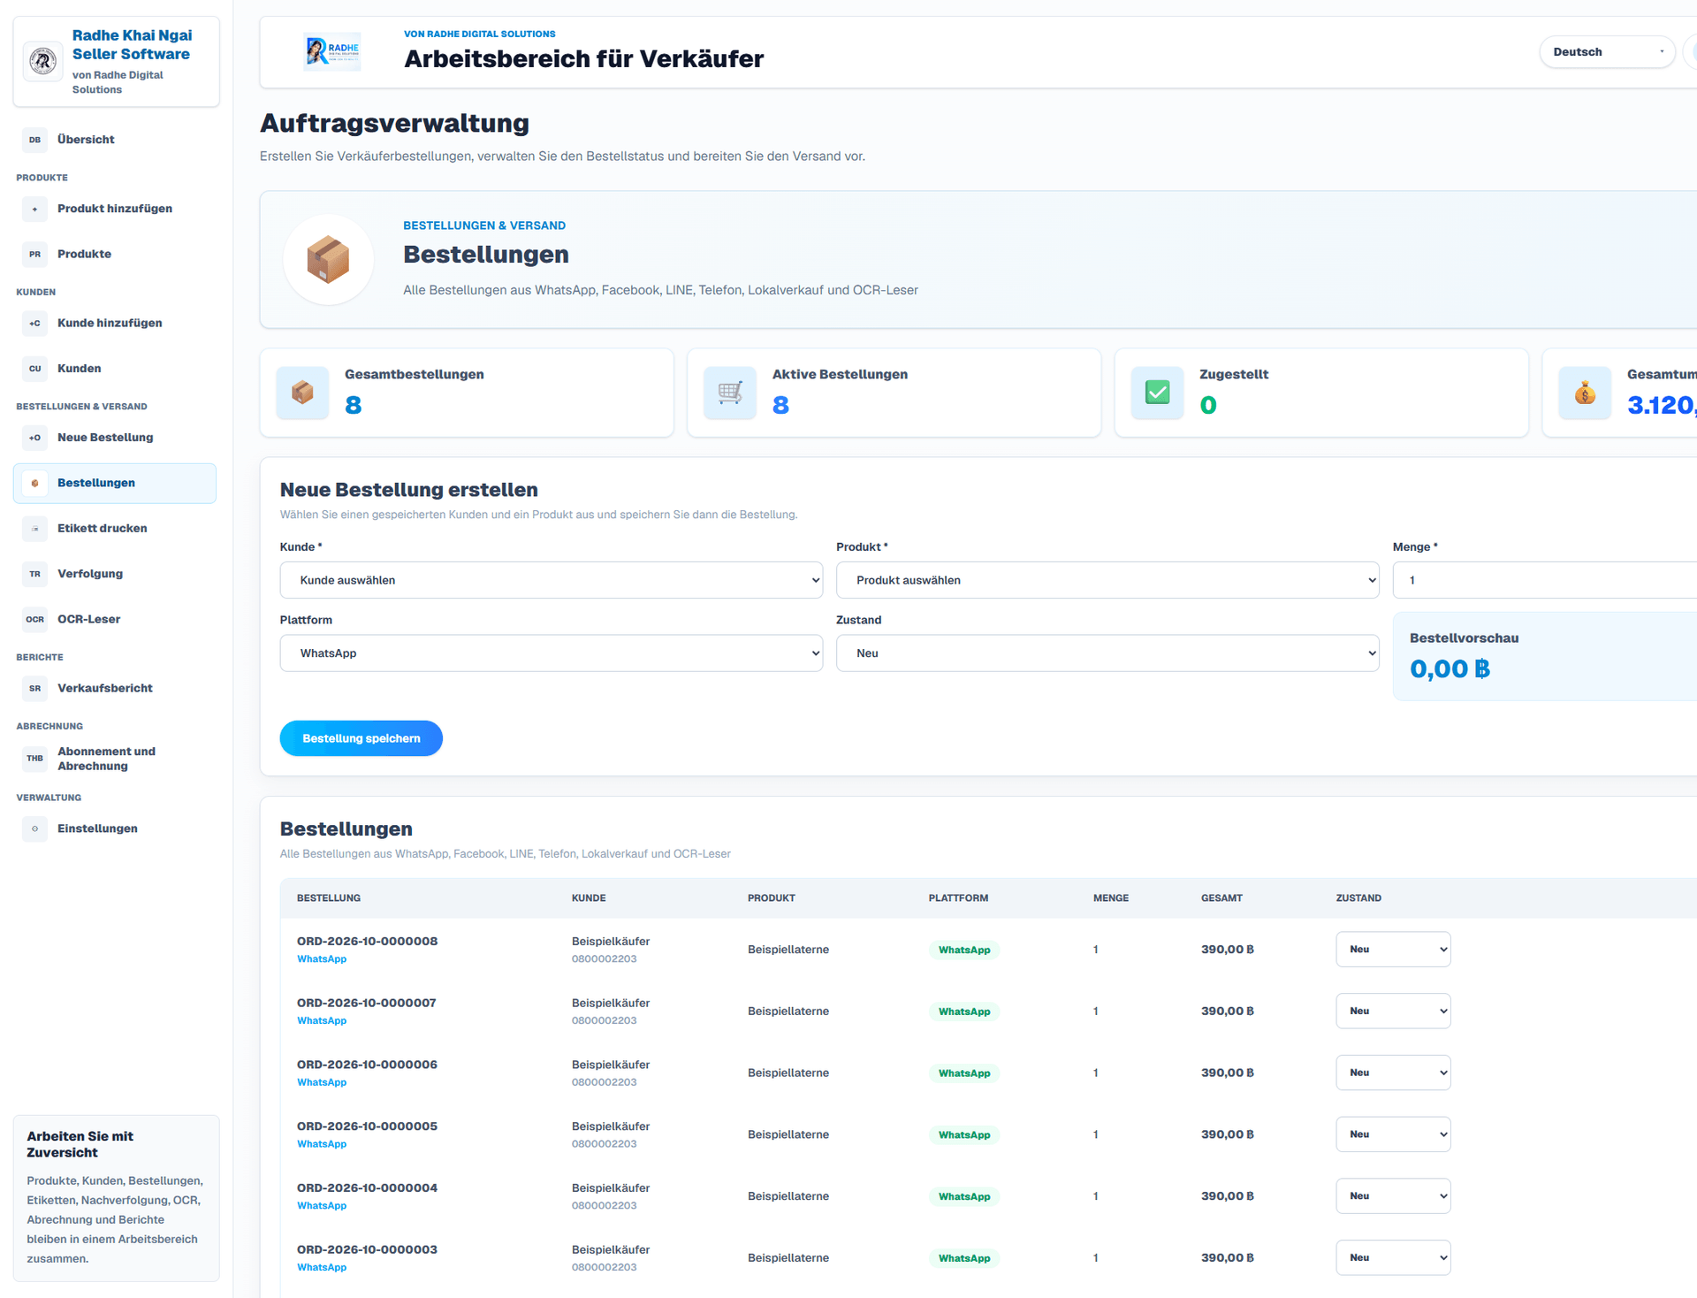Click the Radhe Digital Solutions header logo
1697x1298 pixels.
(x=332, y=52)
